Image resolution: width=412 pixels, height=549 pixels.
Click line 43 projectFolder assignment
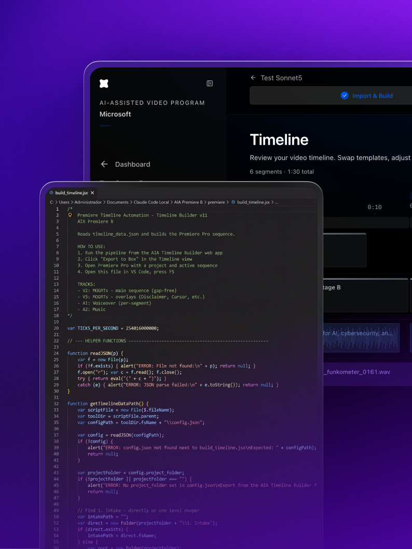(x=131, y=473)
